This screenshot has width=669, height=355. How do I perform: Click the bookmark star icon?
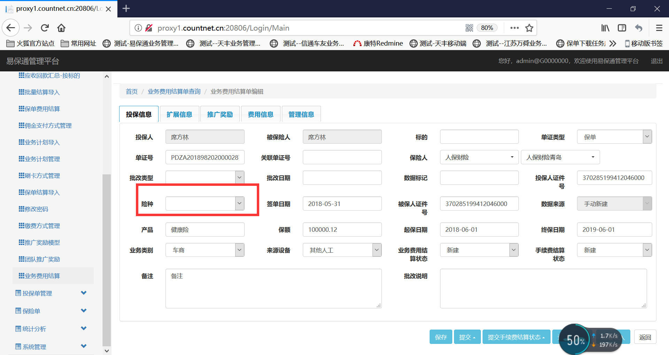pos(529,28)
